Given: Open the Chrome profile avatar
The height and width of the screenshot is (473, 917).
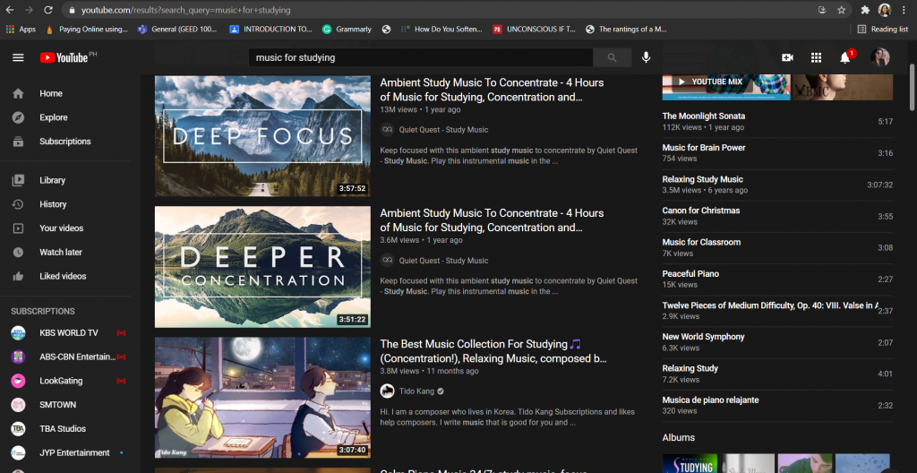Looking at the screenshot, I should (x=884, y=10).
